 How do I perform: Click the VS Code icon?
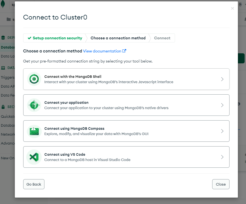34,157
